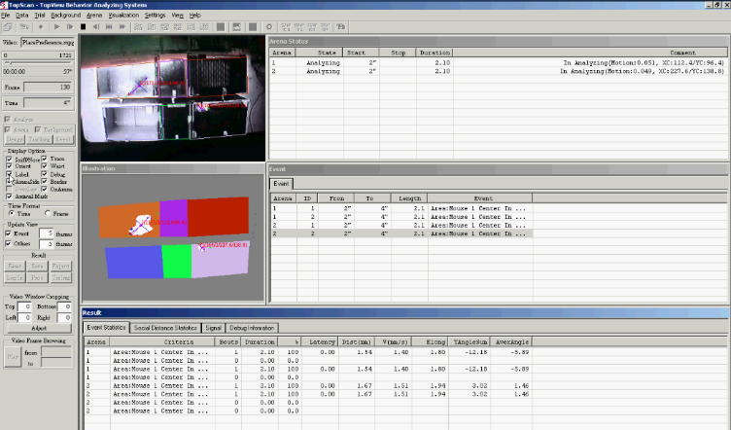The width and height of the screenshot is (731, 430).
Task: Click the first icon in the toolbar
Action: pos(7,27)
